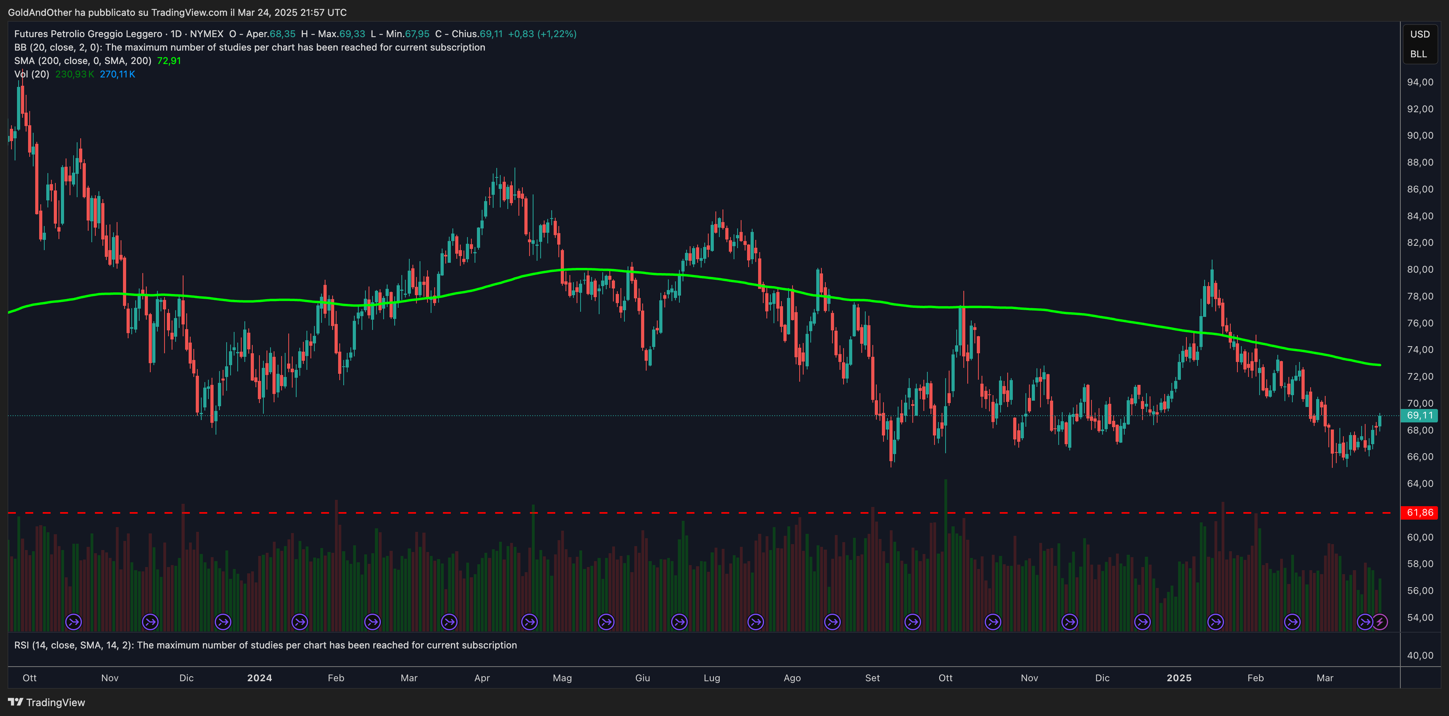The height and width of the screenshot is (716, 1449).
Task: Click rollover icon just right of 2025
Action: 1216,622
